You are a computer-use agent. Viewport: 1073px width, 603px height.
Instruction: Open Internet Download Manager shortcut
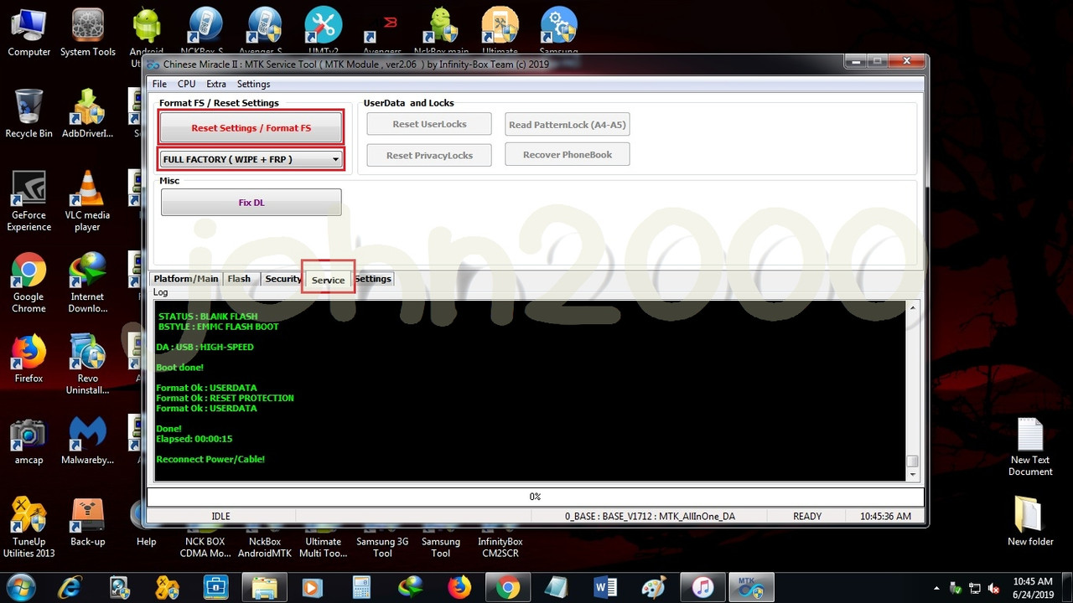tap(87, 283)
